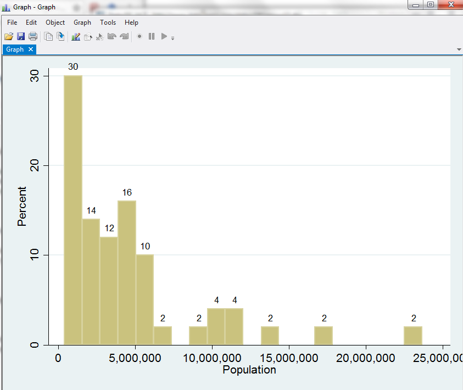Close the Graph tab
The image size is (463, 390).
click(32, 49)
